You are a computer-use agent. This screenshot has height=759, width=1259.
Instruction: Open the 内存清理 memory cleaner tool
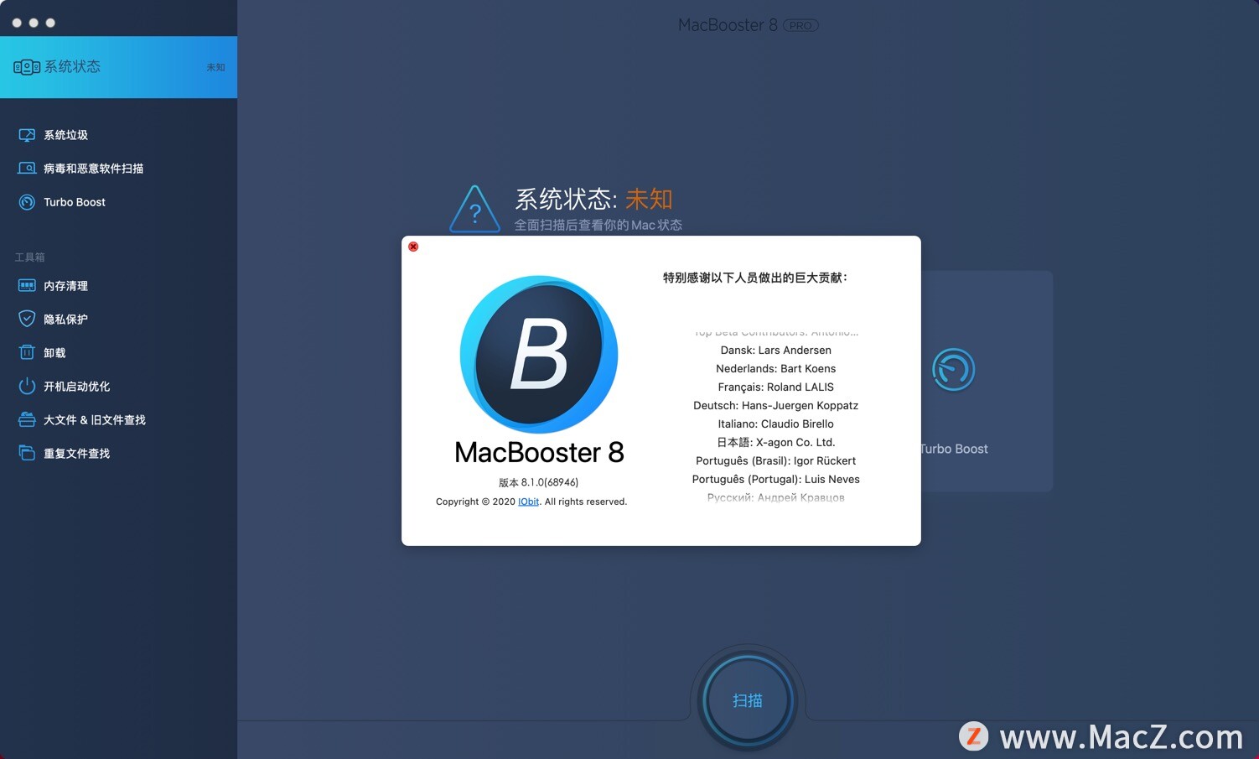[x=65, y=285]
